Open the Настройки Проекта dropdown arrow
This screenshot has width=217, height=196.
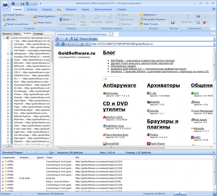pos(166,19)
